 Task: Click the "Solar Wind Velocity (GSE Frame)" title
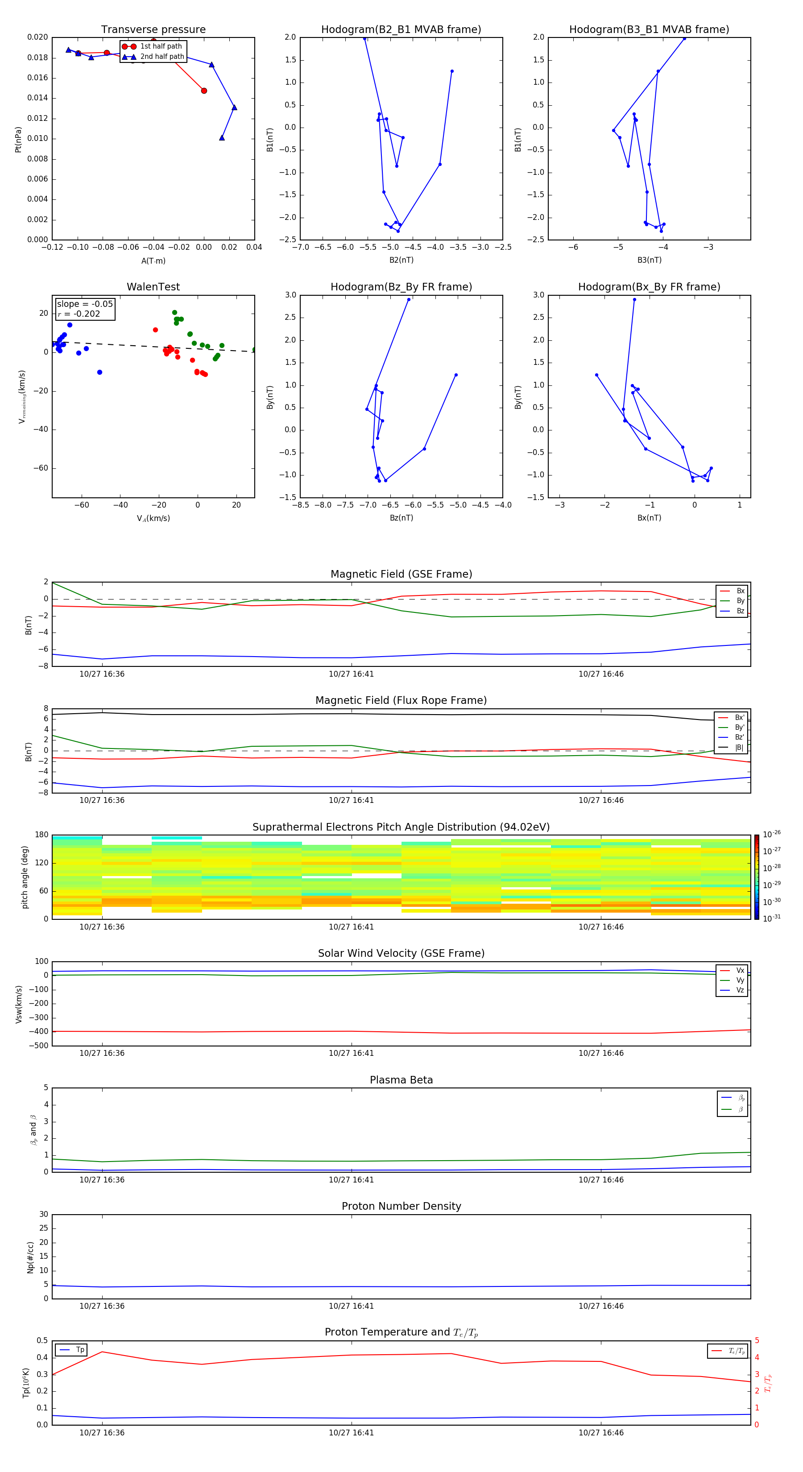coord(401,954)
